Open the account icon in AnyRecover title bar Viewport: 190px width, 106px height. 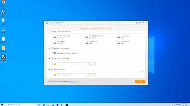click(137, 23)
